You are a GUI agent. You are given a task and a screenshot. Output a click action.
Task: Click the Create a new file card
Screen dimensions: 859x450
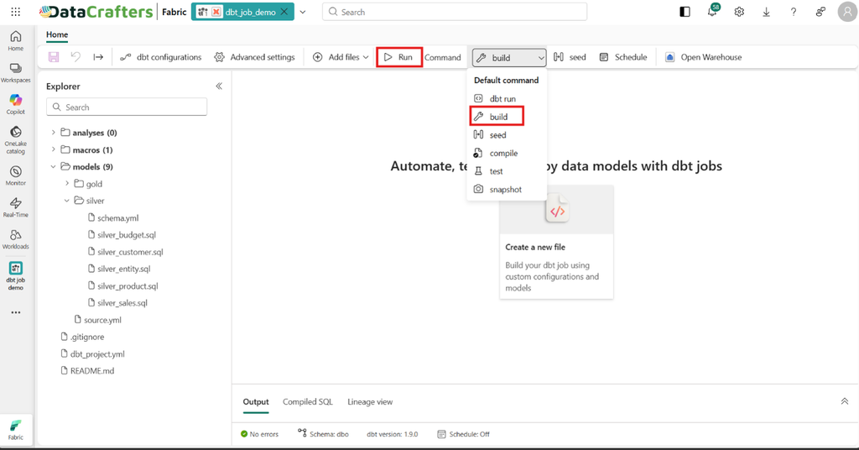pos(556,242)
